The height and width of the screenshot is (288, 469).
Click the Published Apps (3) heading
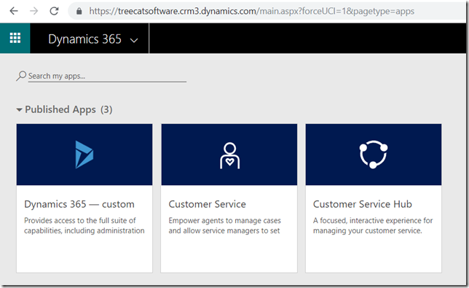click(68, 109)
